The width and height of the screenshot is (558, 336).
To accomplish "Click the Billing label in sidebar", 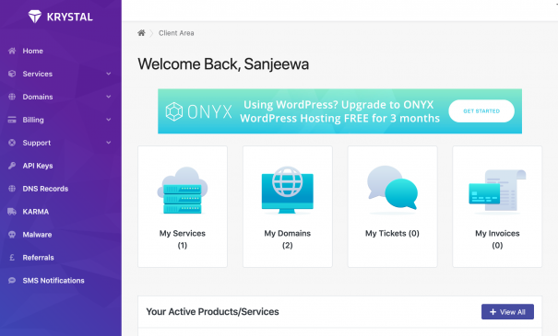I will pyautogui.click(x=33, y=120).
